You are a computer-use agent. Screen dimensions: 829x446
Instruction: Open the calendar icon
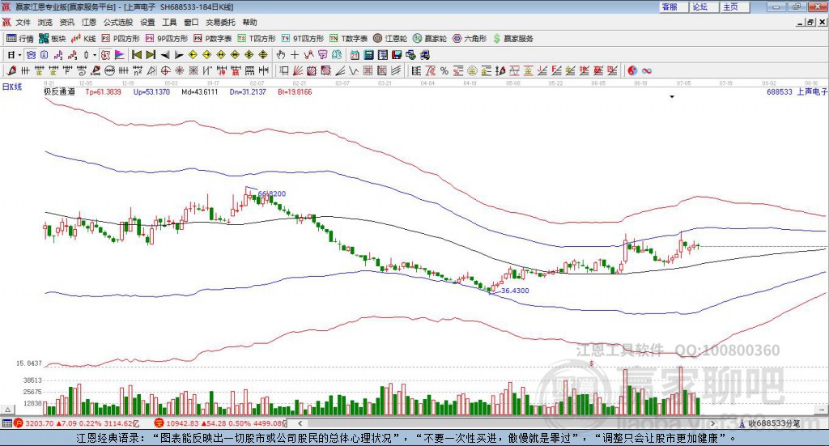[355, 55]
